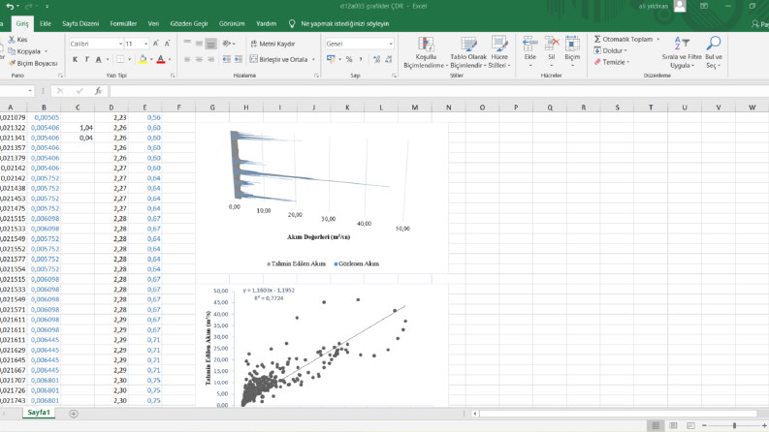Click Metni Kaydır wrap text button
769x432 pixels.
(x=272, y=44)
